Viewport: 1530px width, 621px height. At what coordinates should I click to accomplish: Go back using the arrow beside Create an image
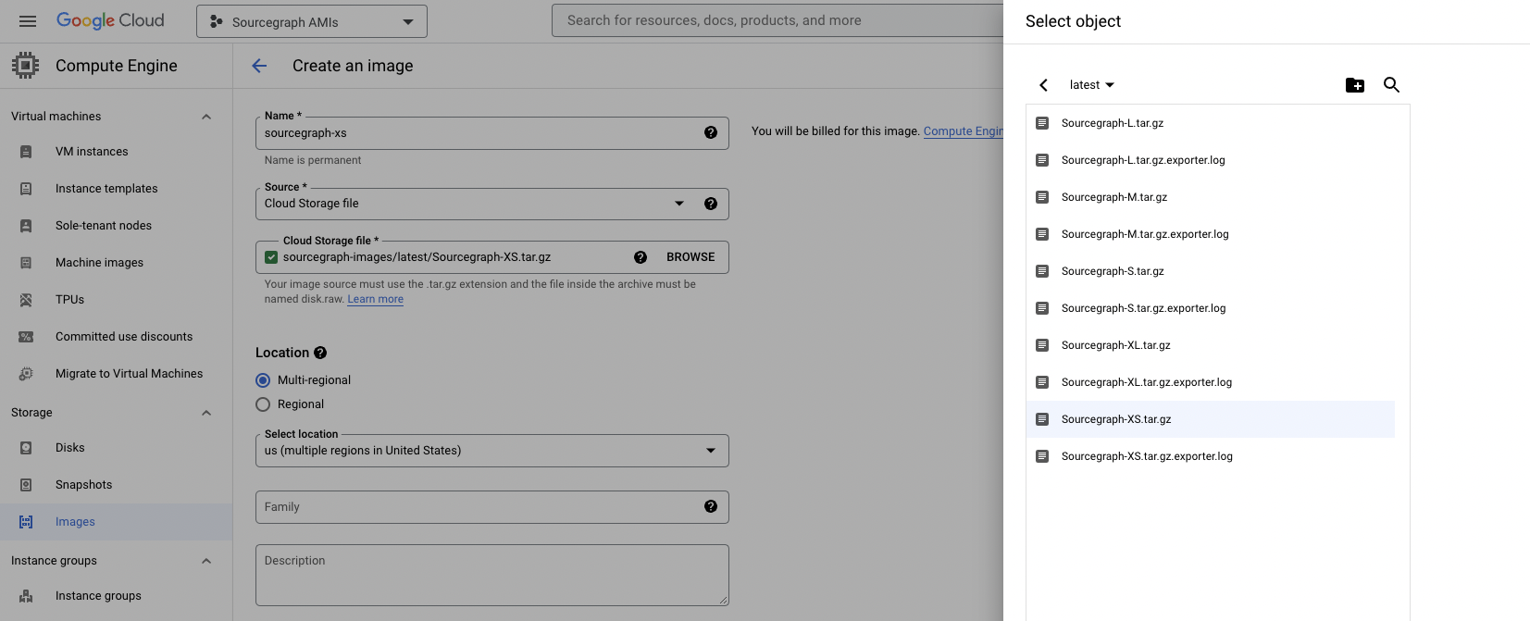pyautogui.click(x=259, y=66)
